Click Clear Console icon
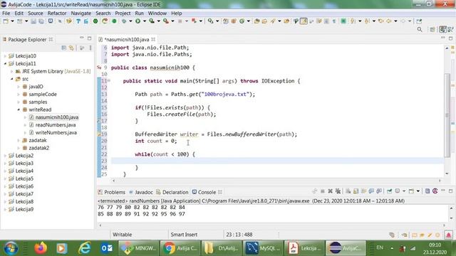 click(348, 191)
